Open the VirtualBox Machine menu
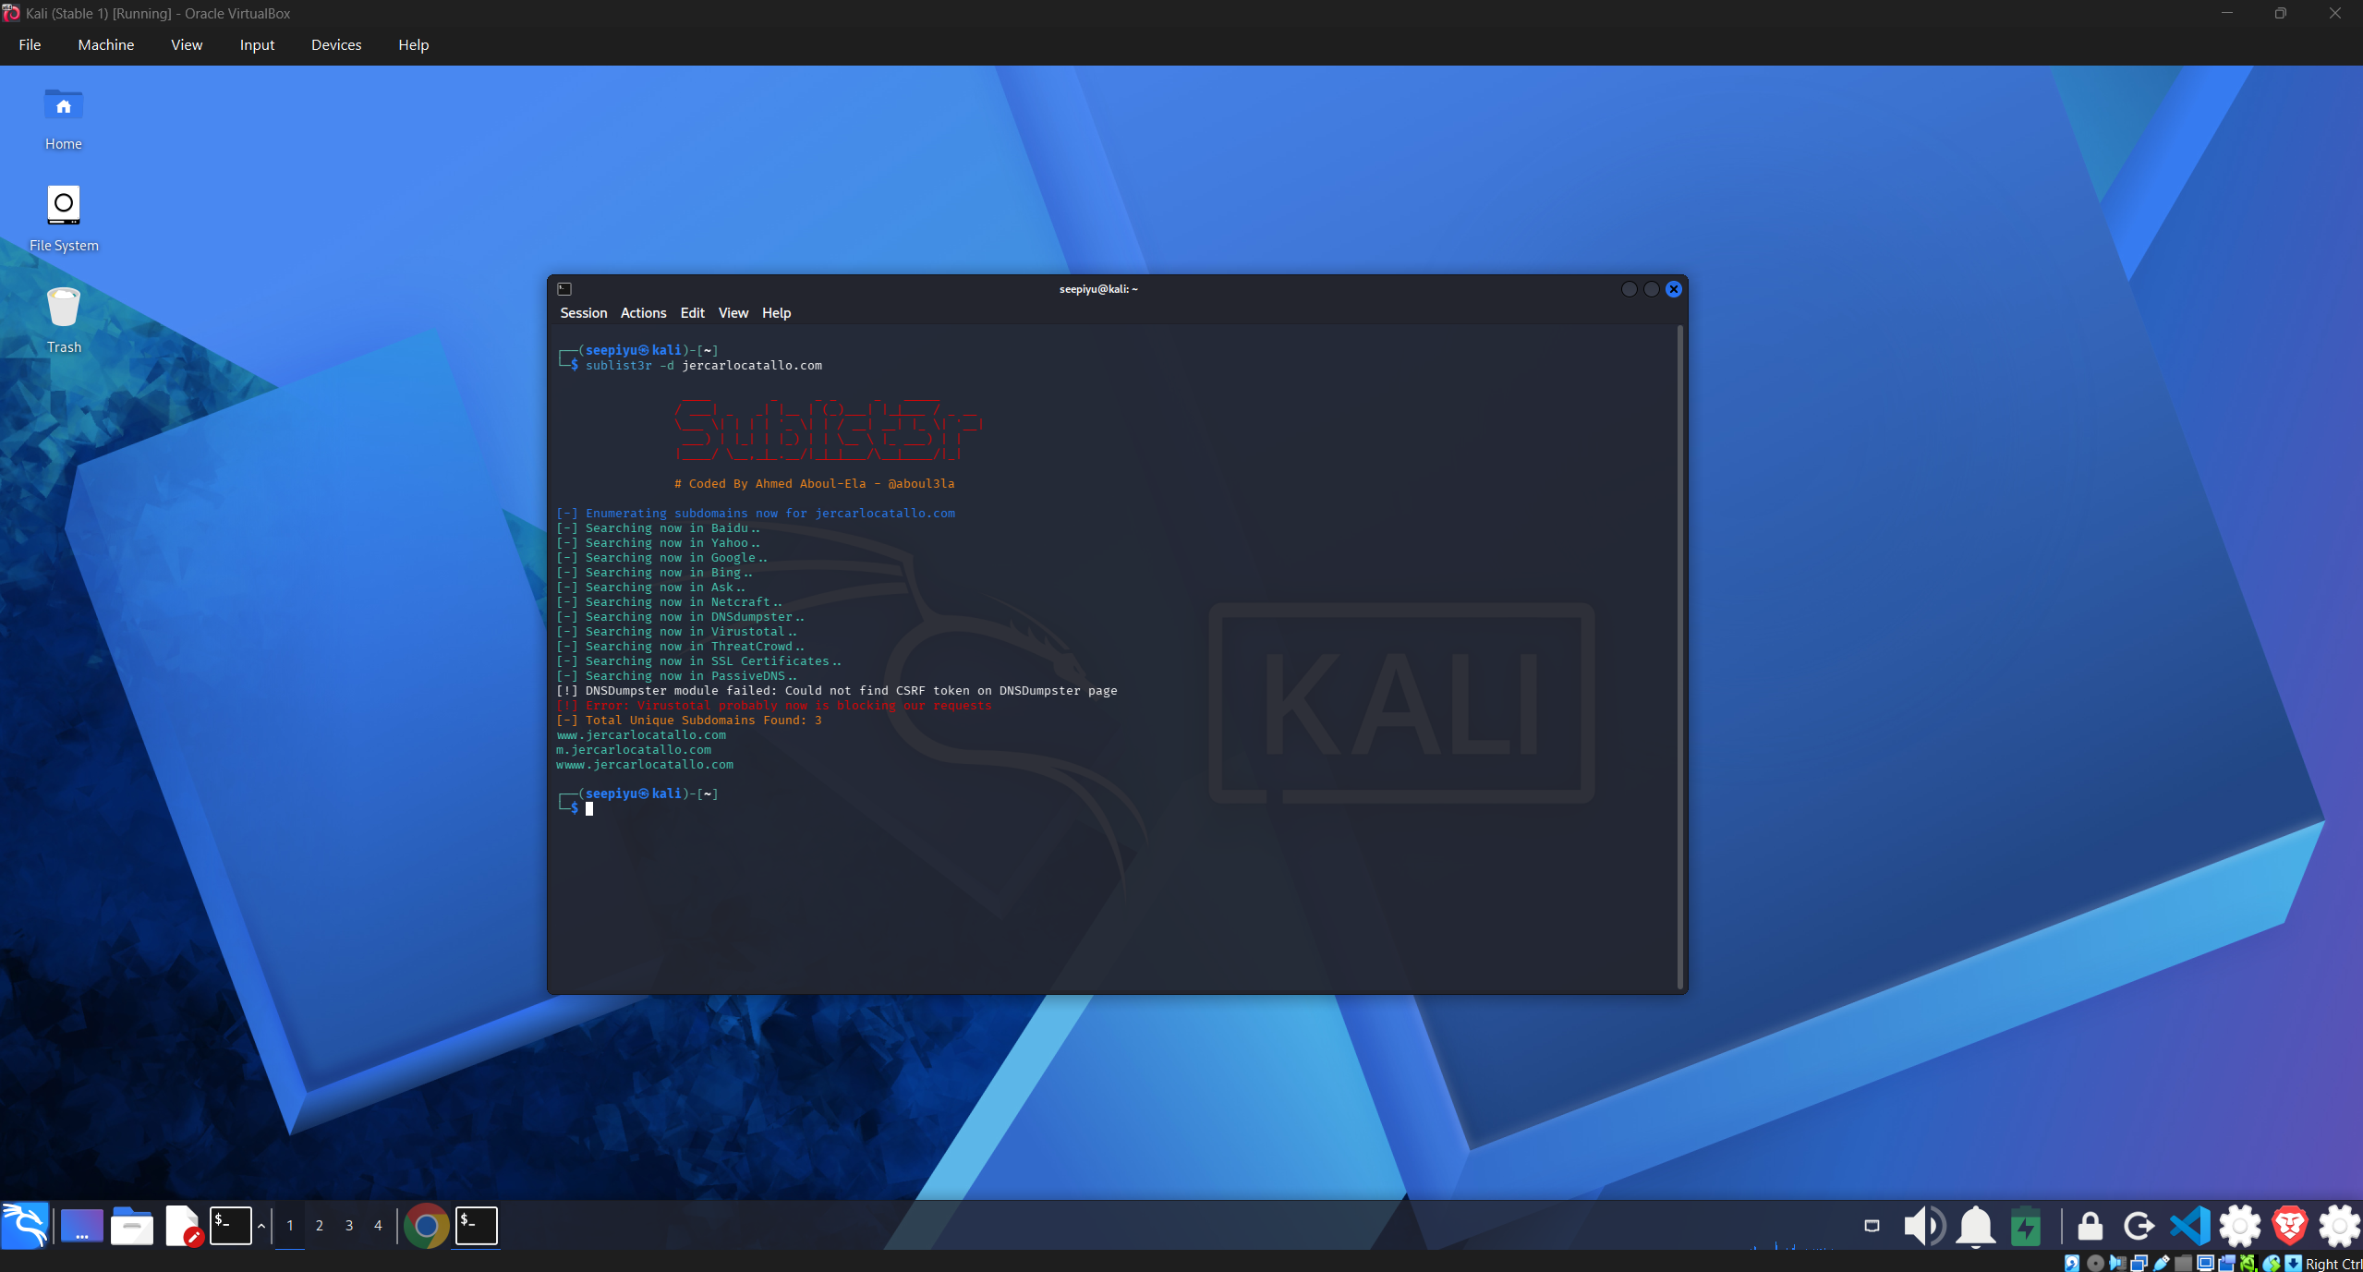The width and height of the screenshot is (2363, 1272). (106, 44)
